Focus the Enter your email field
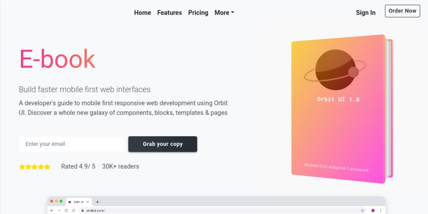 [x=72, y=144]
